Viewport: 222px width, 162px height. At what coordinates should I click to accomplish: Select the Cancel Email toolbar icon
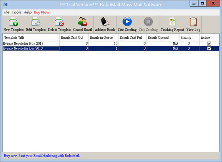point(82,22)
